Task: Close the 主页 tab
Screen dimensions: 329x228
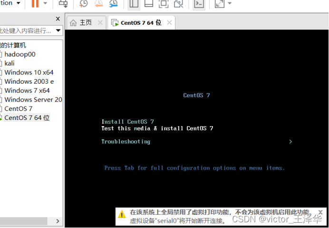Action: (x=100, y=22)
